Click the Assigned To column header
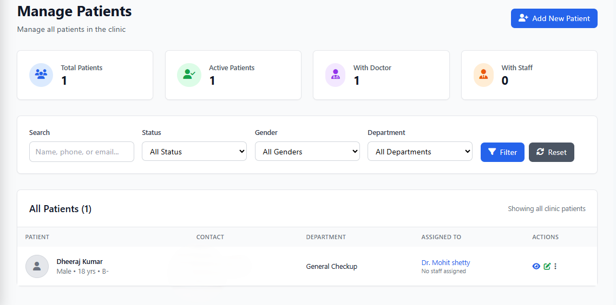The height and width of the screenshot is (305, 616). tap(441, 237)
